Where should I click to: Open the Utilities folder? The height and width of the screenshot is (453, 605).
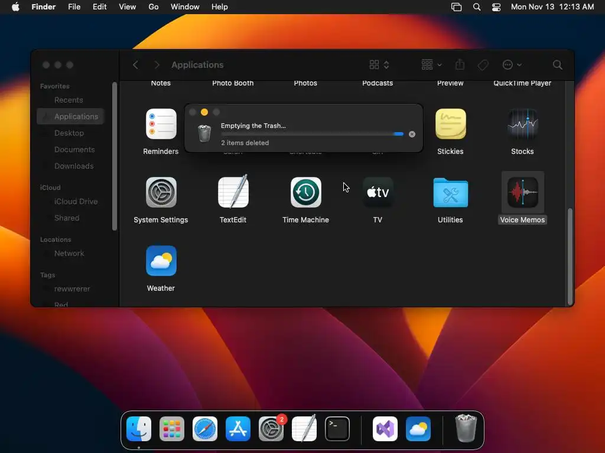[450, 192]
